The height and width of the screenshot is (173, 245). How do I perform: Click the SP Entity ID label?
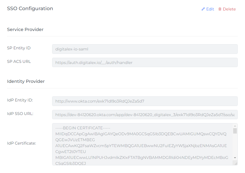[19, 48]
